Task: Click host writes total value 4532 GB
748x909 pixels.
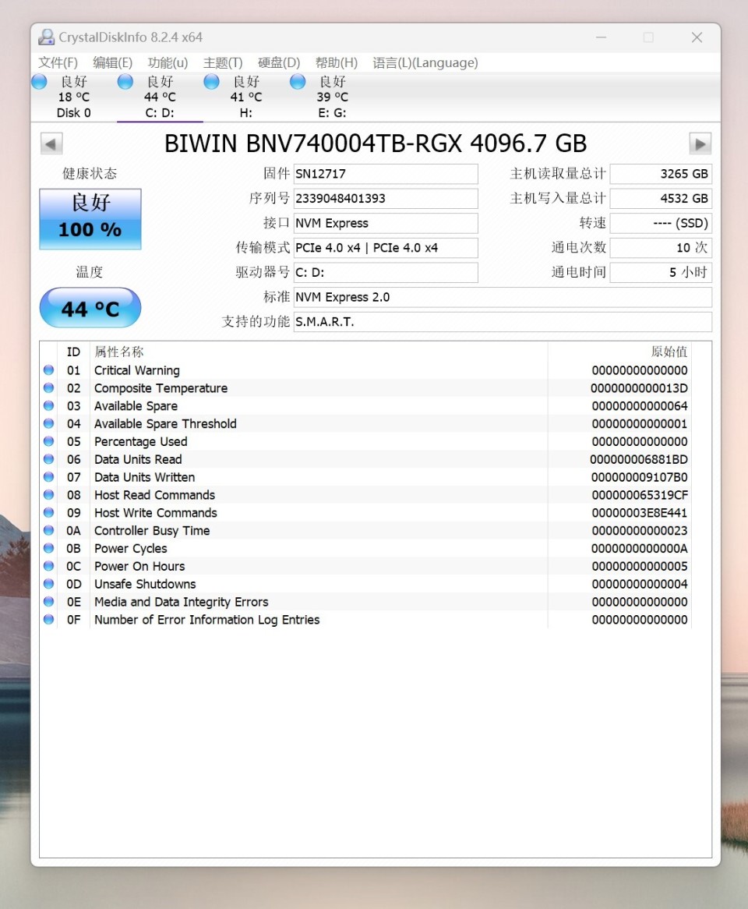Action: [661, 198]
